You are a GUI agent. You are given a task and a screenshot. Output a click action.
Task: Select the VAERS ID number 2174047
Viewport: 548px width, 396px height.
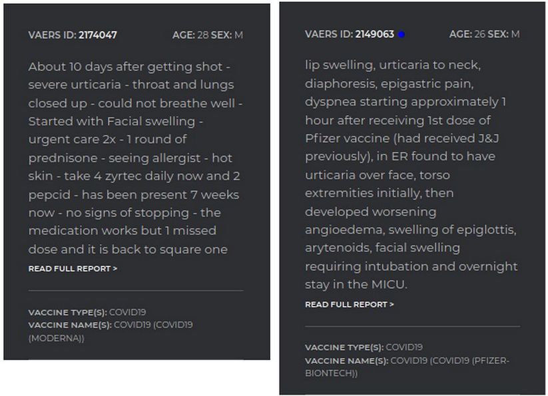click(98, 35)
